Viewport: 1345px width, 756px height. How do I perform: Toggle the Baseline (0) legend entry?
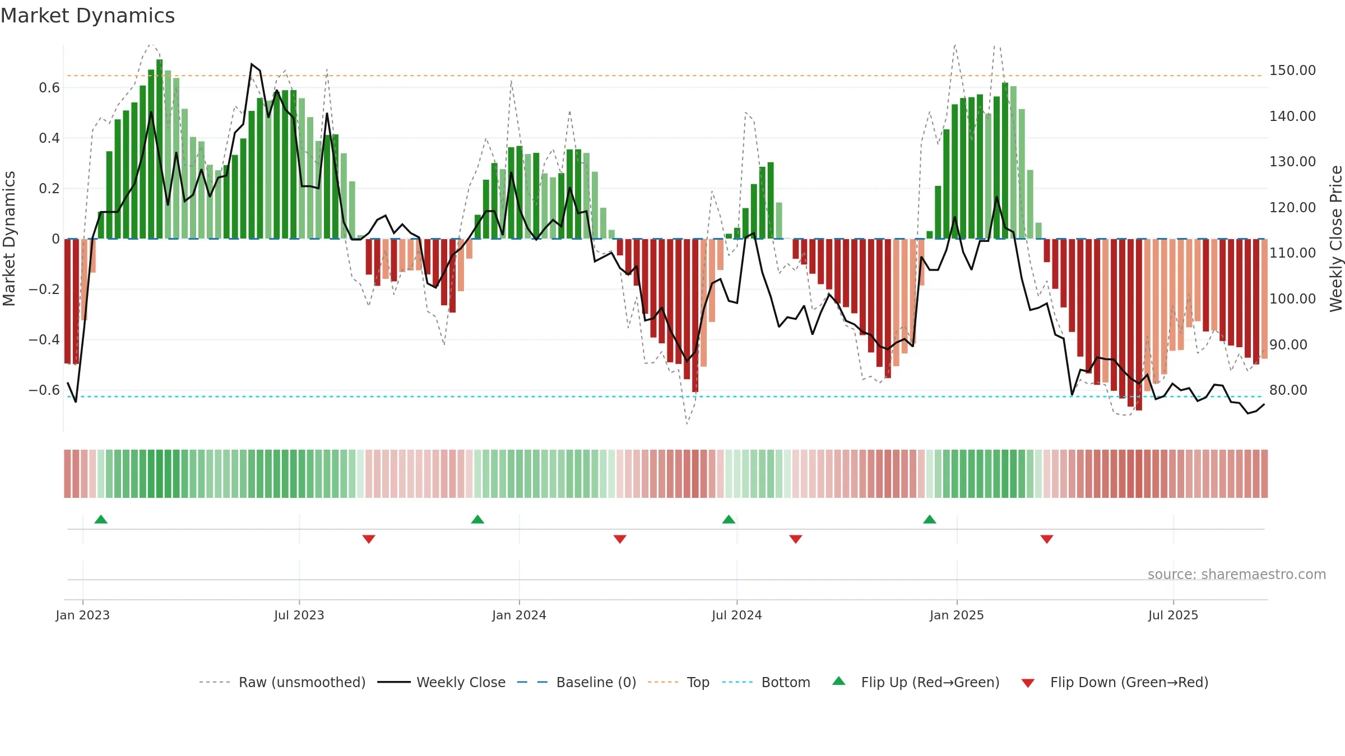pos(576,682)
